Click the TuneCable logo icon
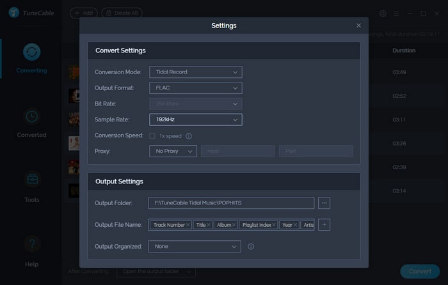 [x=13, y=13]
